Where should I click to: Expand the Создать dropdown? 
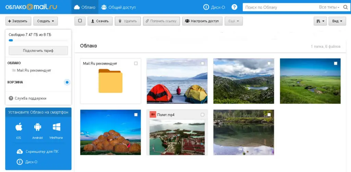point(45,21)
